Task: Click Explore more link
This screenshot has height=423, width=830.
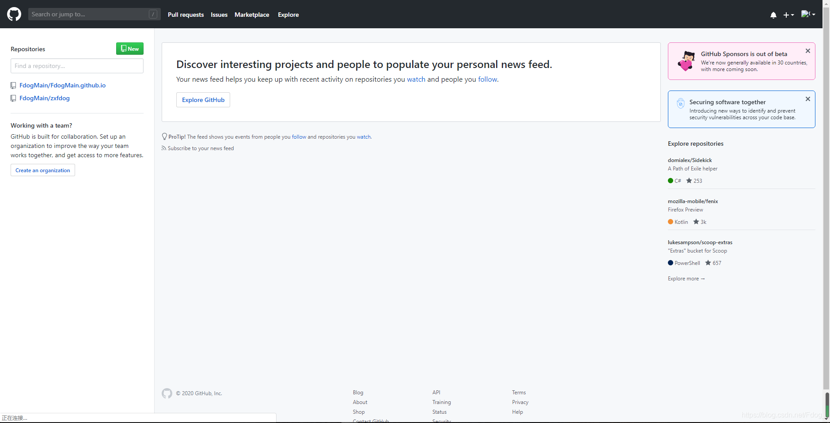Action: click(686, 279)
